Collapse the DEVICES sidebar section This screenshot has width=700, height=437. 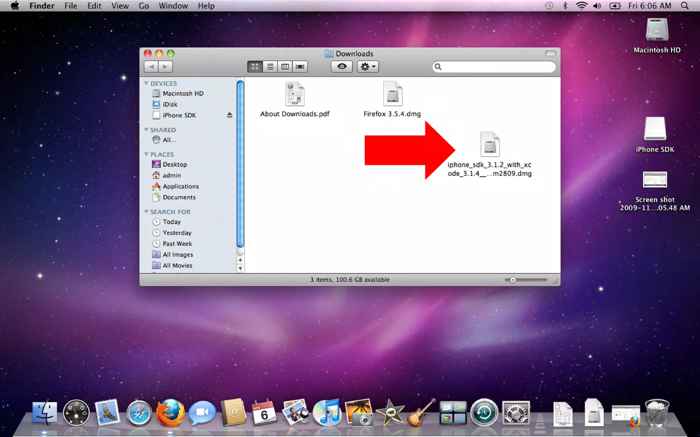[x=146, y=83]
